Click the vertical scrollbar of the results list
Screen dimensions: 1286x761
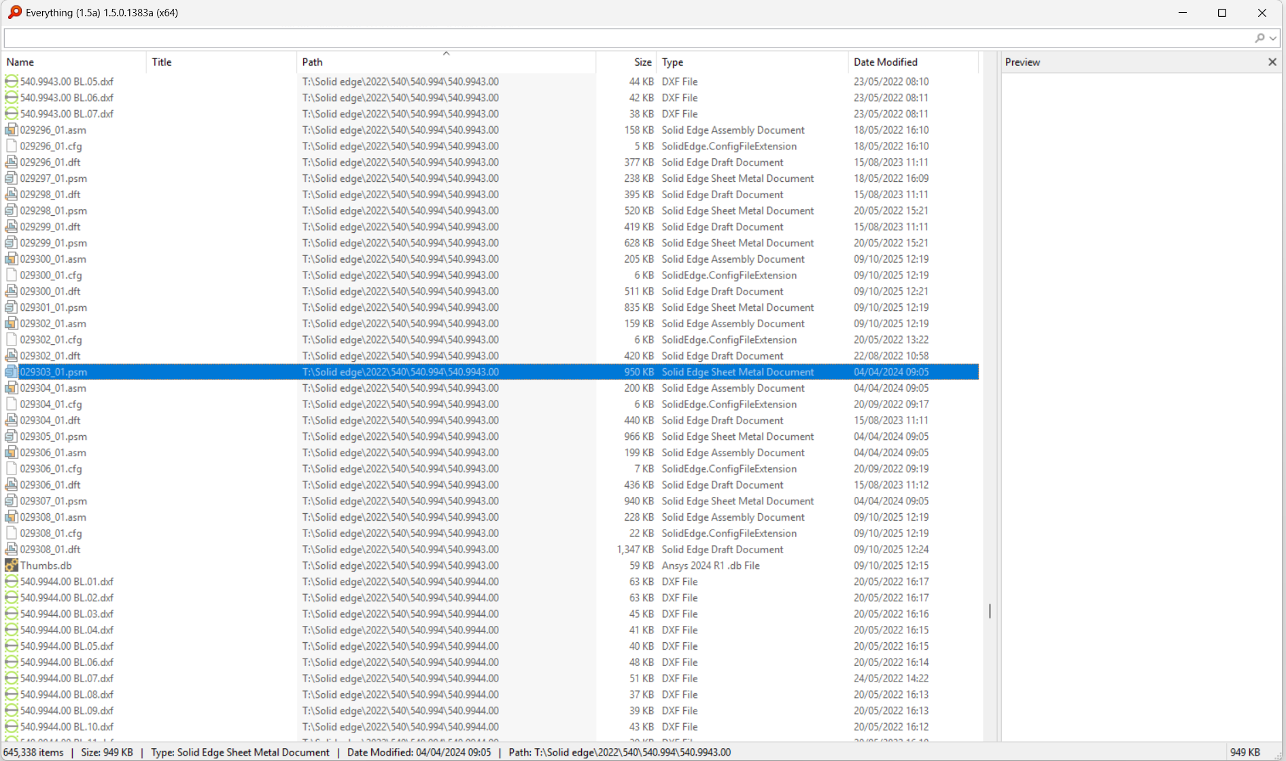[990, 611]
